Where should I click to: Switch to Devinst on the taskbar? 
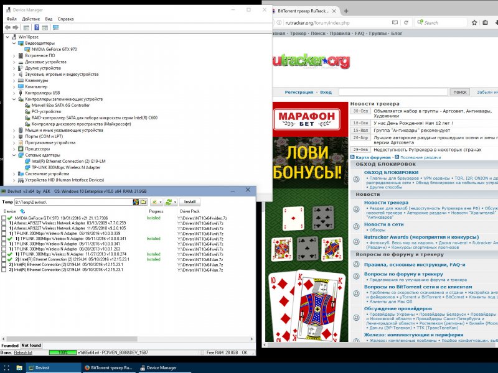click(54, 367)
